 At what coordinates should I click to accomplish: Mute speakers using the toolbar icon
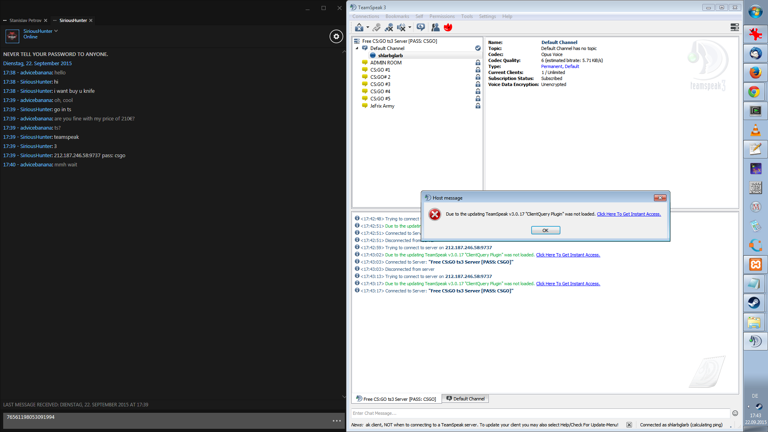click(x=401, y=27)
